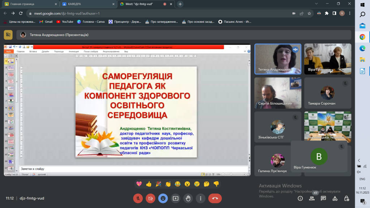Raise hand in the meeting
Screen dimensions: 370x208
pos(188,198)
